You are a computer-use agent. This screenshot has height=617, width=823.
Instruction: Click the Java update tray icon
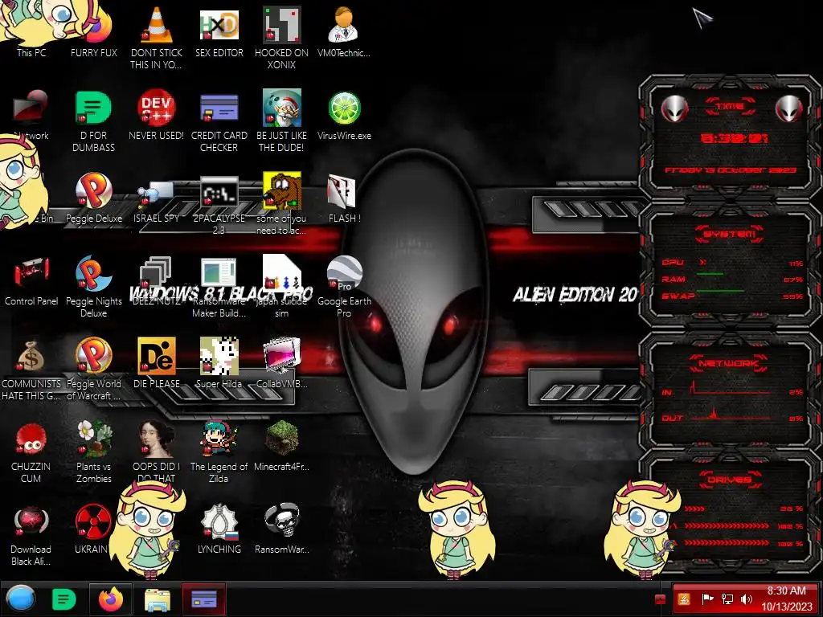coord(684,599)
